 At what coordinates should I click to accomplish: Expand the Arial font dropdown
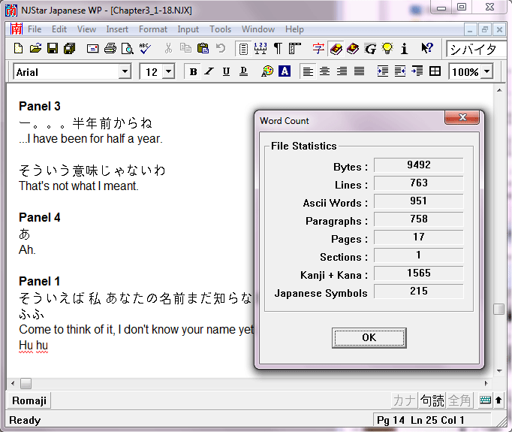tap(125, 71)
